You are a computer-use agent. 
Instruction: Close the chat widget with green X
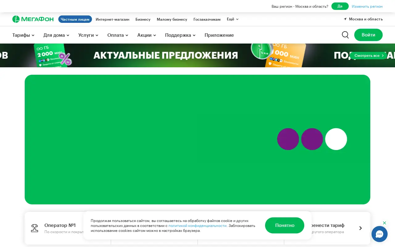click(385, 223)
